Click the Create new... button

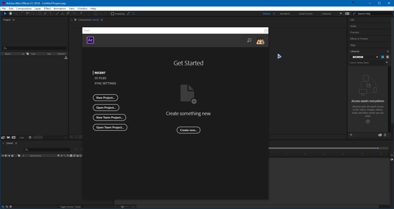click(x=188, y=130)
